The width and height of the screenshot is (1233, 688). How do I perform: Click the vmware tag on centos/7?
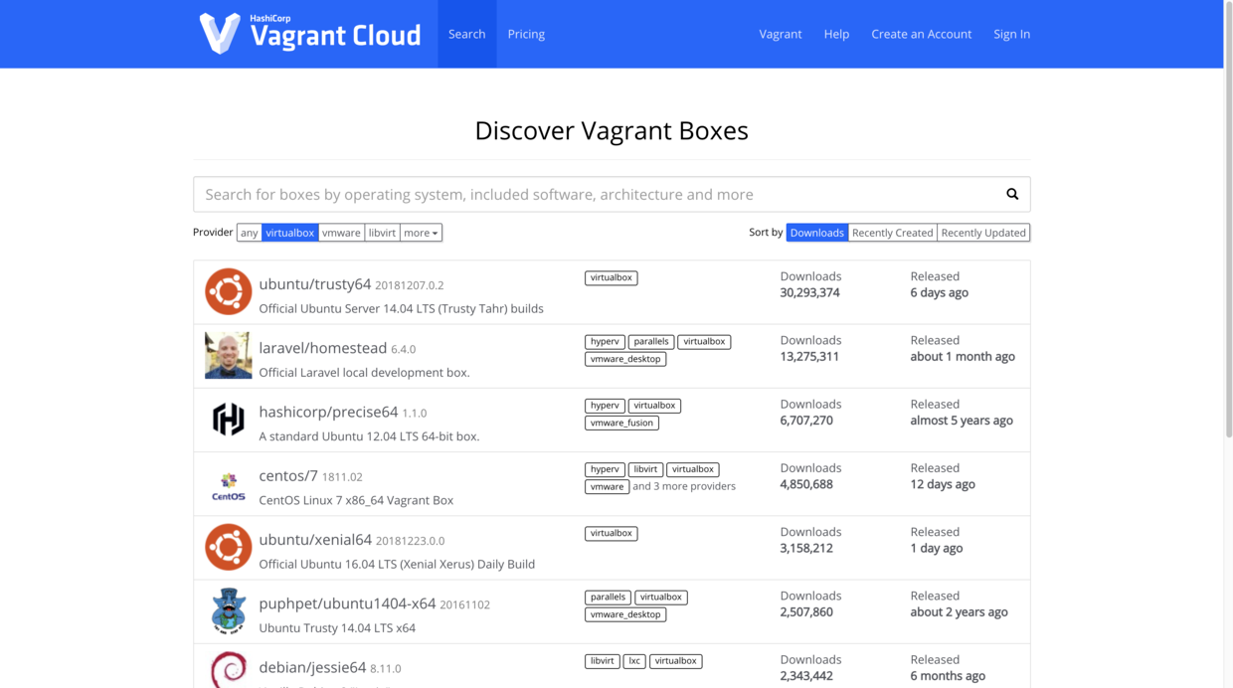coord(607,486)
